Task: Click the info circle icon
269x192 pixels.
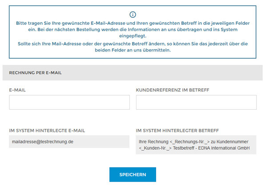Action: [x=132, y=14]
